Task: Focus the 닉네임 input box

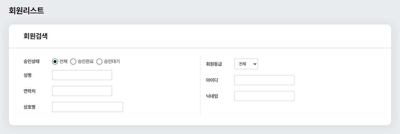Action: click(264, 96)
